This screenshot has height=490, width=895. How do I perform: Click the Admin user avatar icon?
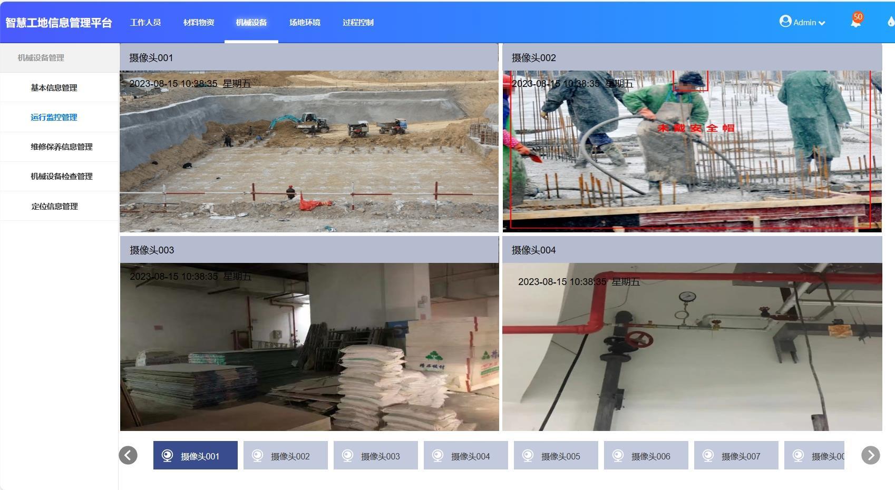pyautogui.click(x=785, y=21)
